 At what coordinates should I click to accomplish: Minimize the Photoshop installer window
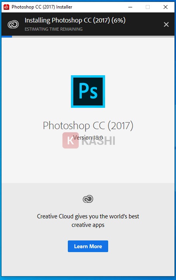click(130, 7)
